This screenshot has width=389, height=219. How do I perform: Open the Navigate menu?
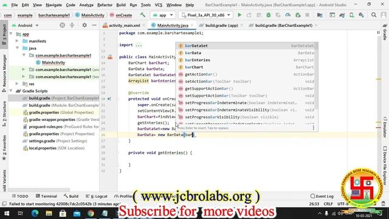coord(54,5)
